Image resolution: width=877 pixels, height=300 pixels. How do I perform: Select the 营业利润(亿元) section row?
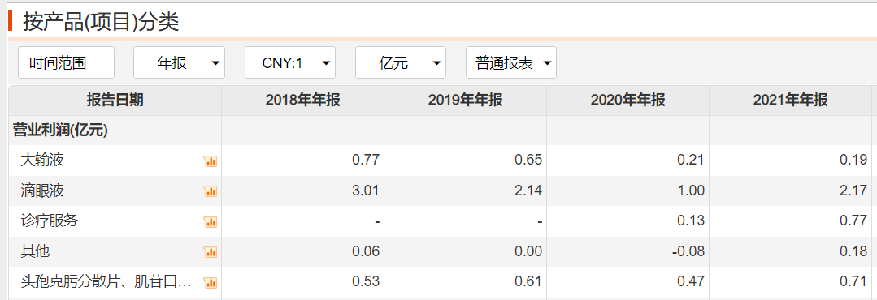point(441,131)
